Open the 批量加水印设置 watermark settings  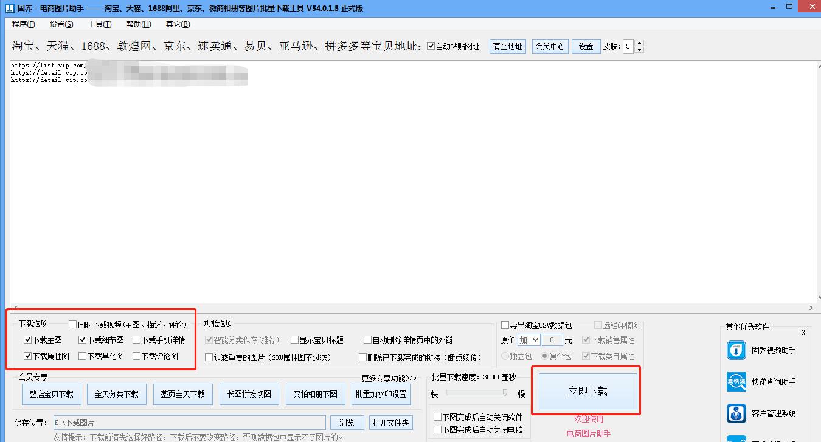(381, 394)
